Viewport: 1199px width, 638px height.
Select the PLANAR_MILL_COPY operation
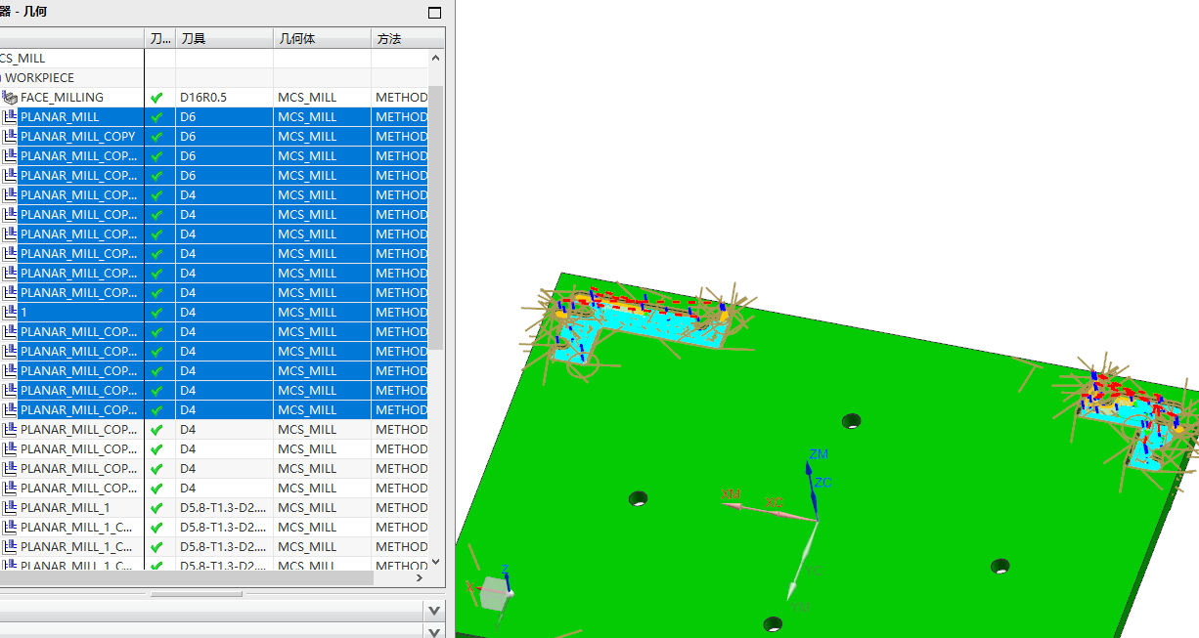(78, 137)
